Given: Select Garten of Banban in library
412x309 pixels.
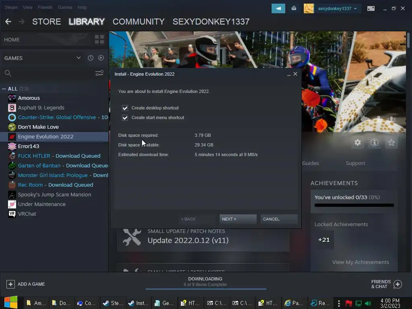Looking at the screenshot, I should (x=55, y=165).
